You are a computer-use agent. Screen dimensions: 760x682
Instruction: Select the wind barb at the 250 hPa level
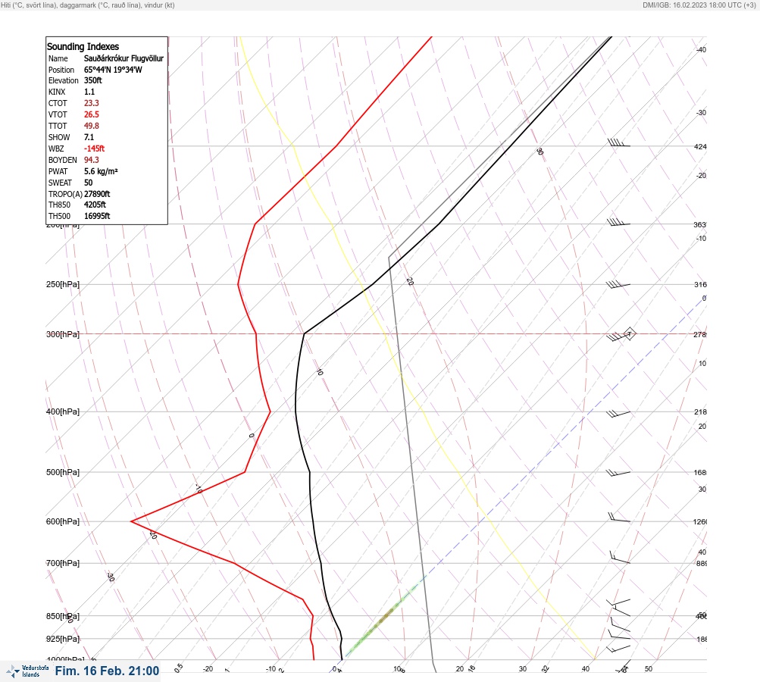[x=618, y=284]
